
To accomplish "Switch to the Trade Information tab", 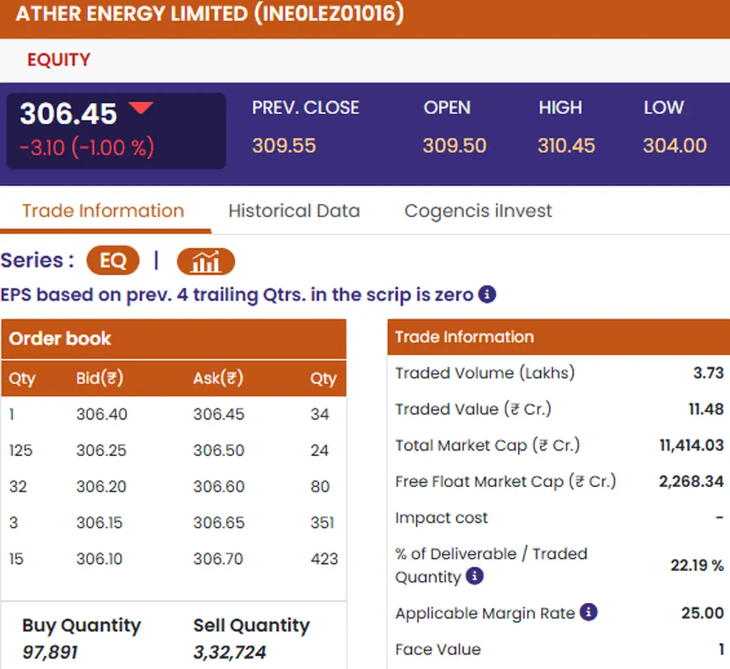I will point(103,211).
